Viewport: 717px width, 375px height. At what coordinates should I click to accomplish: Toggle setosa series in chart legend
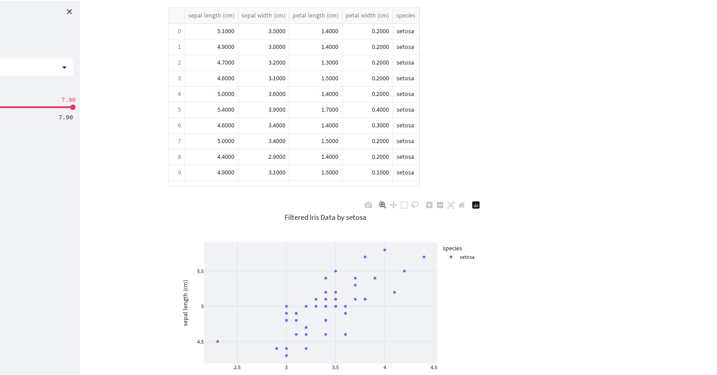pyautogui.click(x=466, y=257)
